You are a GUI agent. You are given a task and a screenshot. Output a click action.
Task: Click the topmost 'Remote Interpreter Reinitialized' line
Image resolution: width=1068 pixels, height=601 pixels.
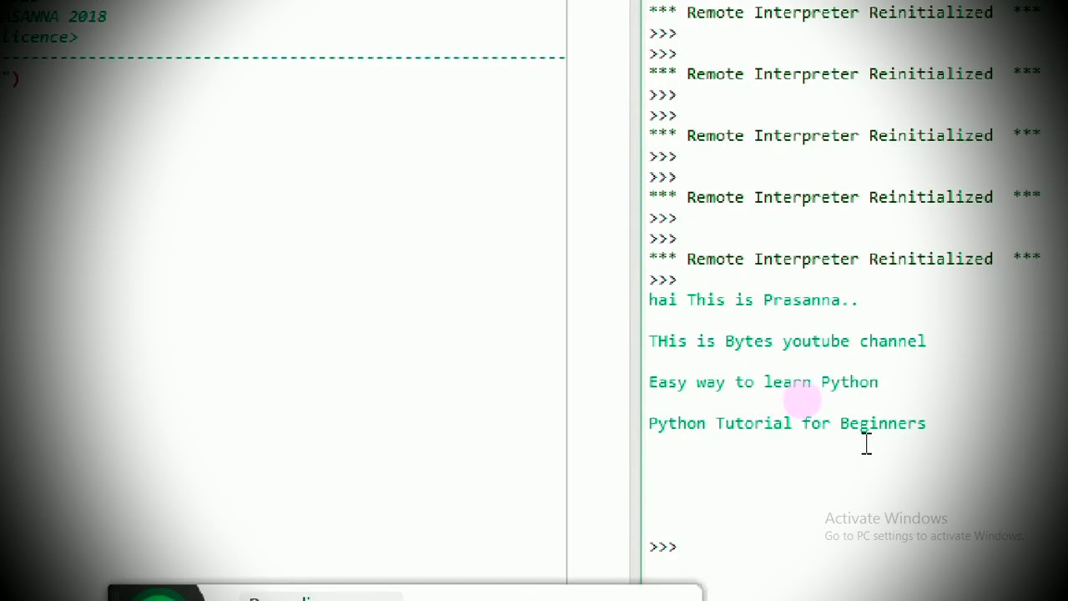pos(844,13)
